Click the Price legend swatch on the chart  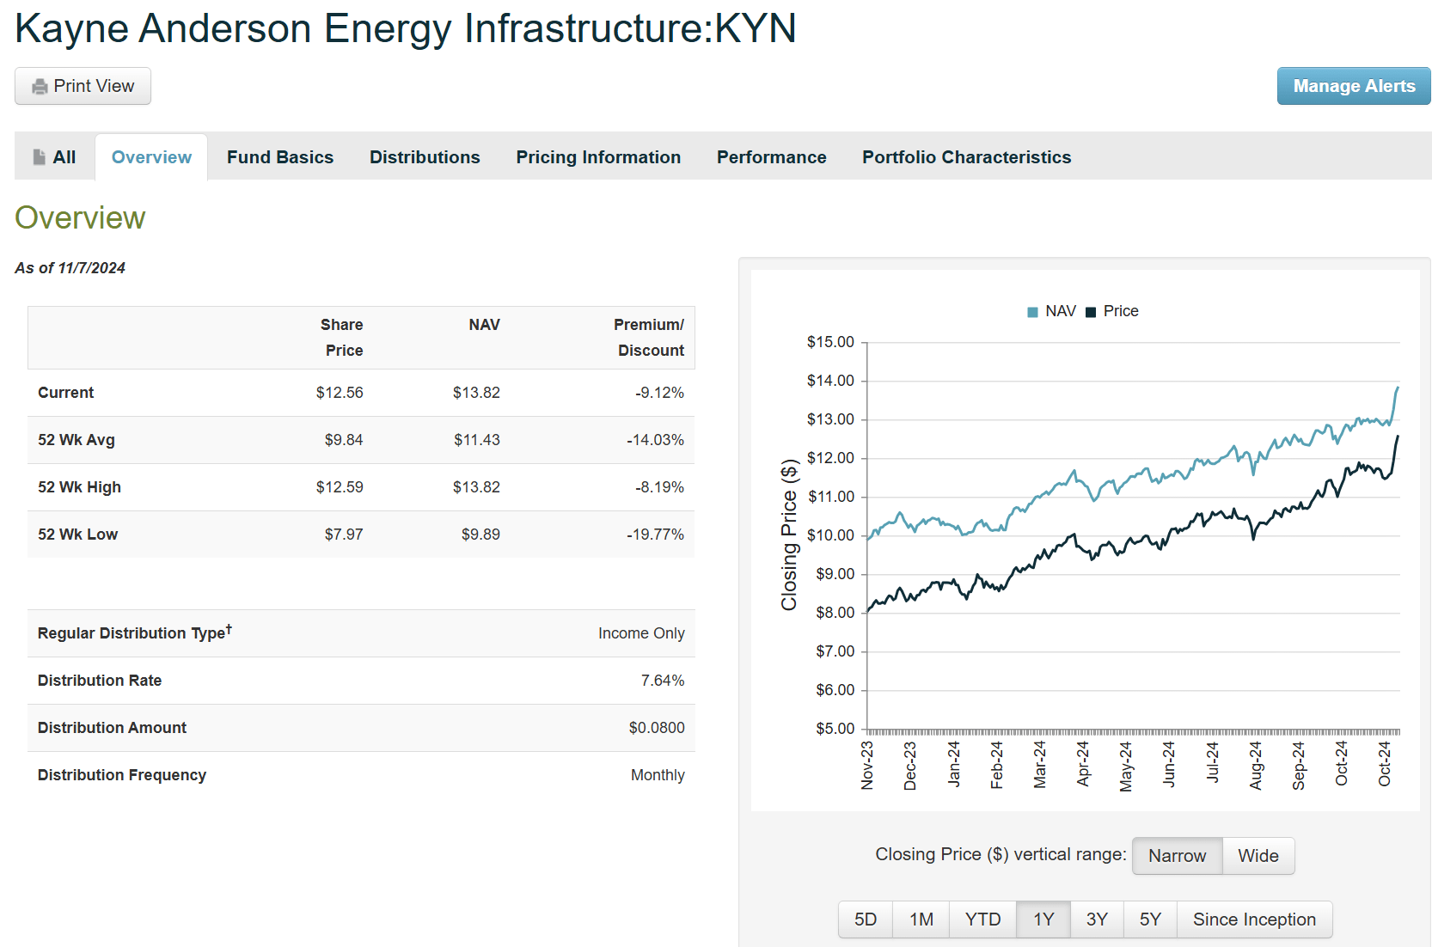(x=1089, y=311)
